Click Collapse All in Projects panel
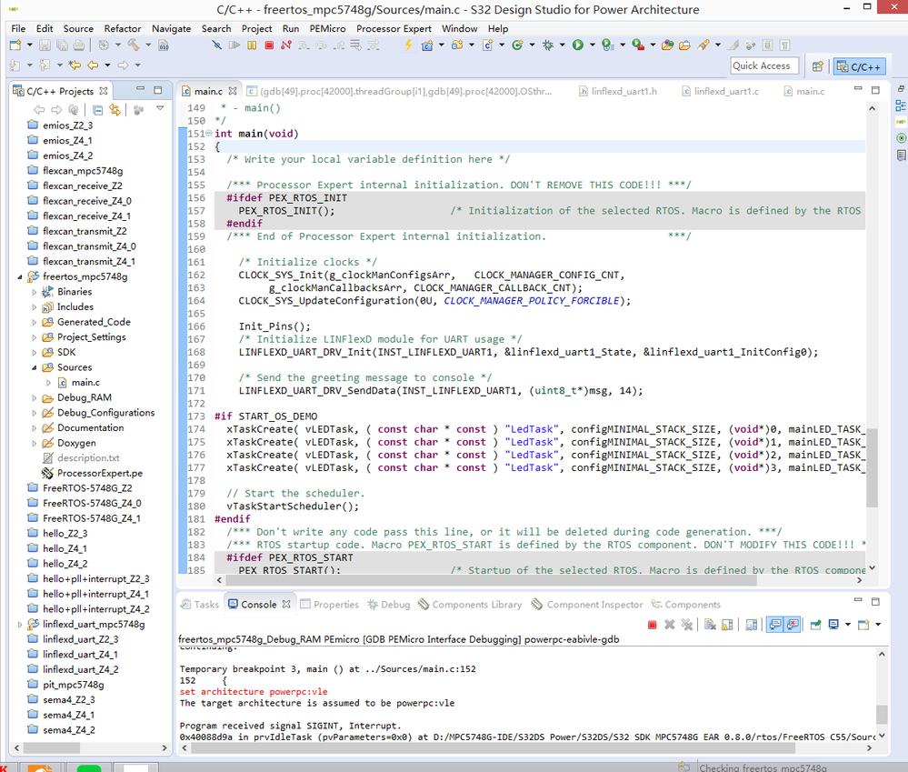The width and height of the screenshot is (908, 772). pos(98,110)
